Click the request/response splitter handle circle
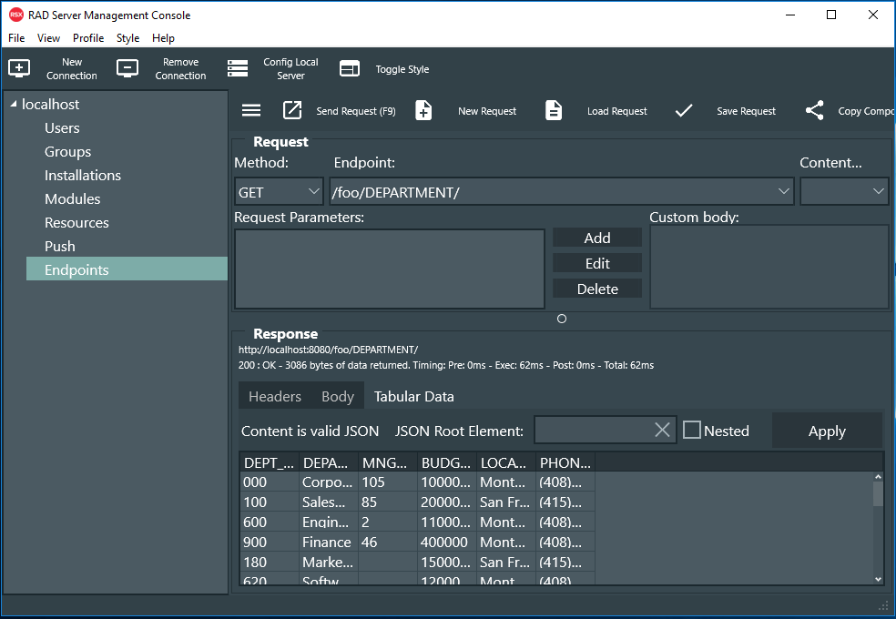Screen dimensions: 896x619 (562, 319)
